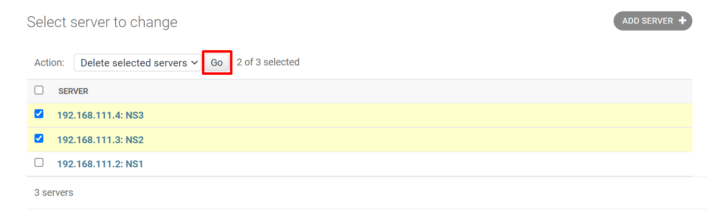Click empty space in the NS1 row
The image size is (716, 218).
[x=394, y=164]
